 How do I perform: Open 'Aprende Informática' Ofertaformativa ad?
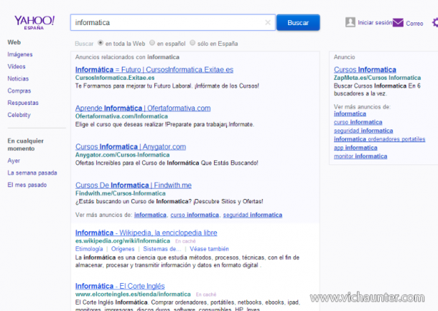click(x=143, y=108)
